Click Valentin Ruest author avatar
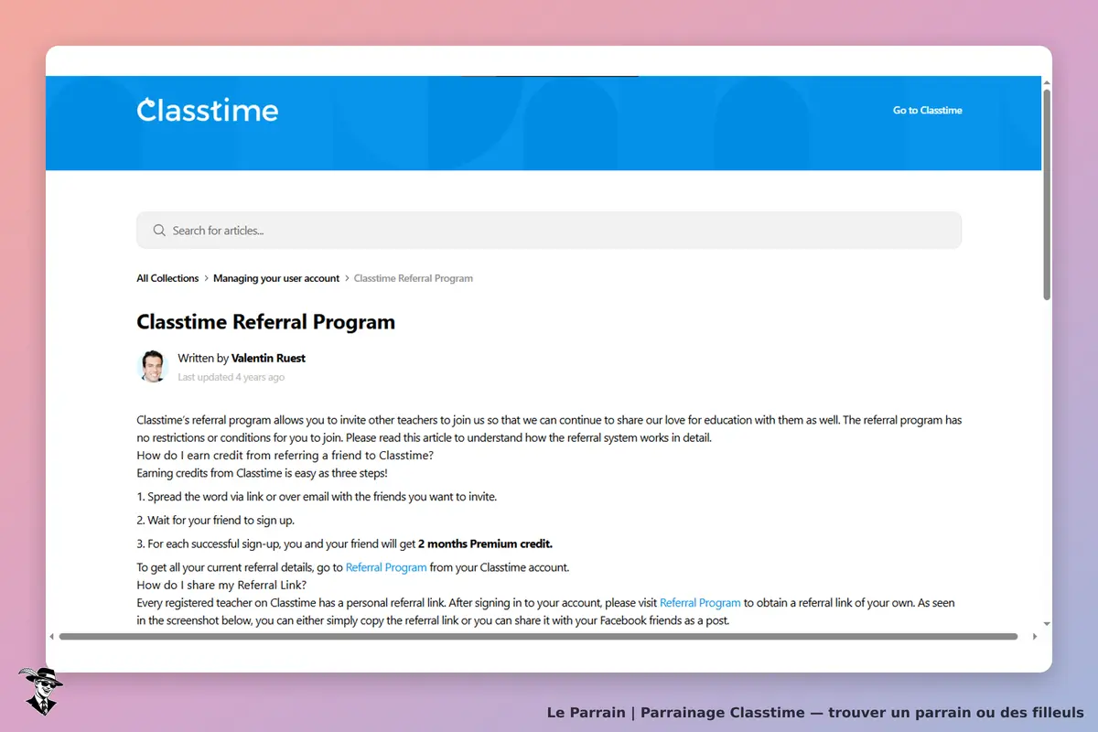 pos(153,366)
